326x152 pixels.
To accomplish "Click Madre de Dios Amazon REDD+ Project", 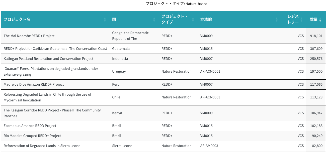I will pos(34,84).
